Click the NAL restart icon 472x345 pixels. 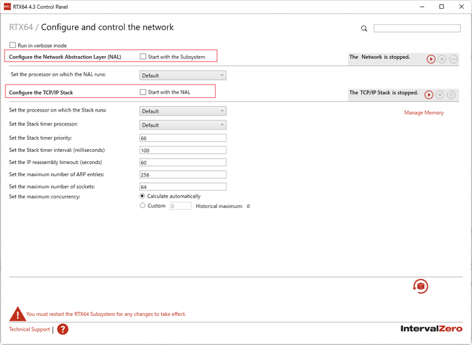click(x=453, y=59)
